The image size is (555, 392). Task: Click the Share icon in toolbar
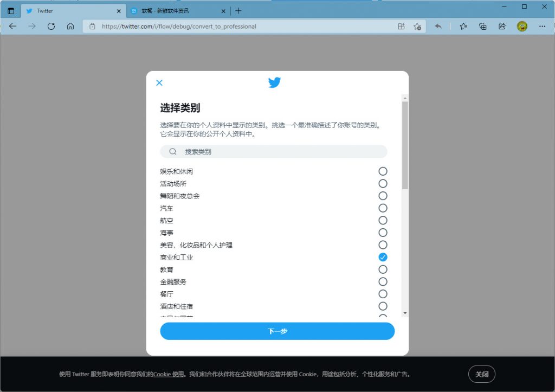[x=502, y=26]
